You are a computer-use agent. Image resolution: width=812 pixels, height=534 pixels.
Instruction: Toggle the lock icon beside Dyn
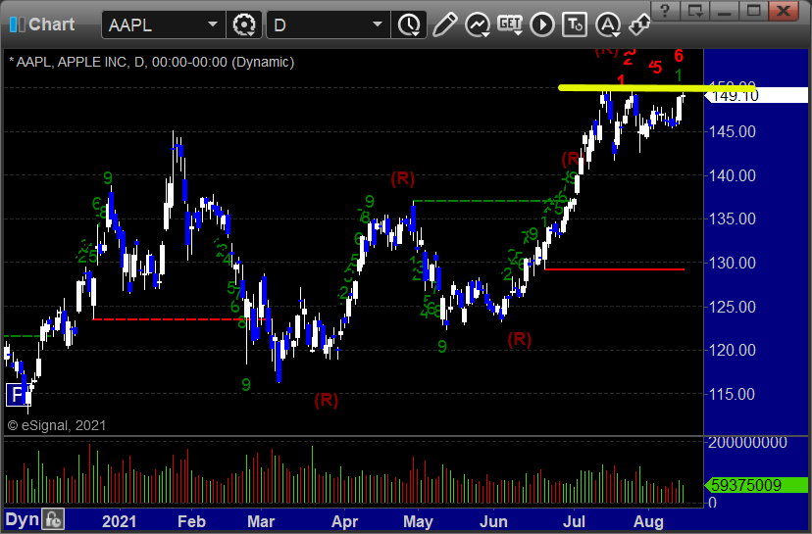pyautogui.click(x=53, y=519)
